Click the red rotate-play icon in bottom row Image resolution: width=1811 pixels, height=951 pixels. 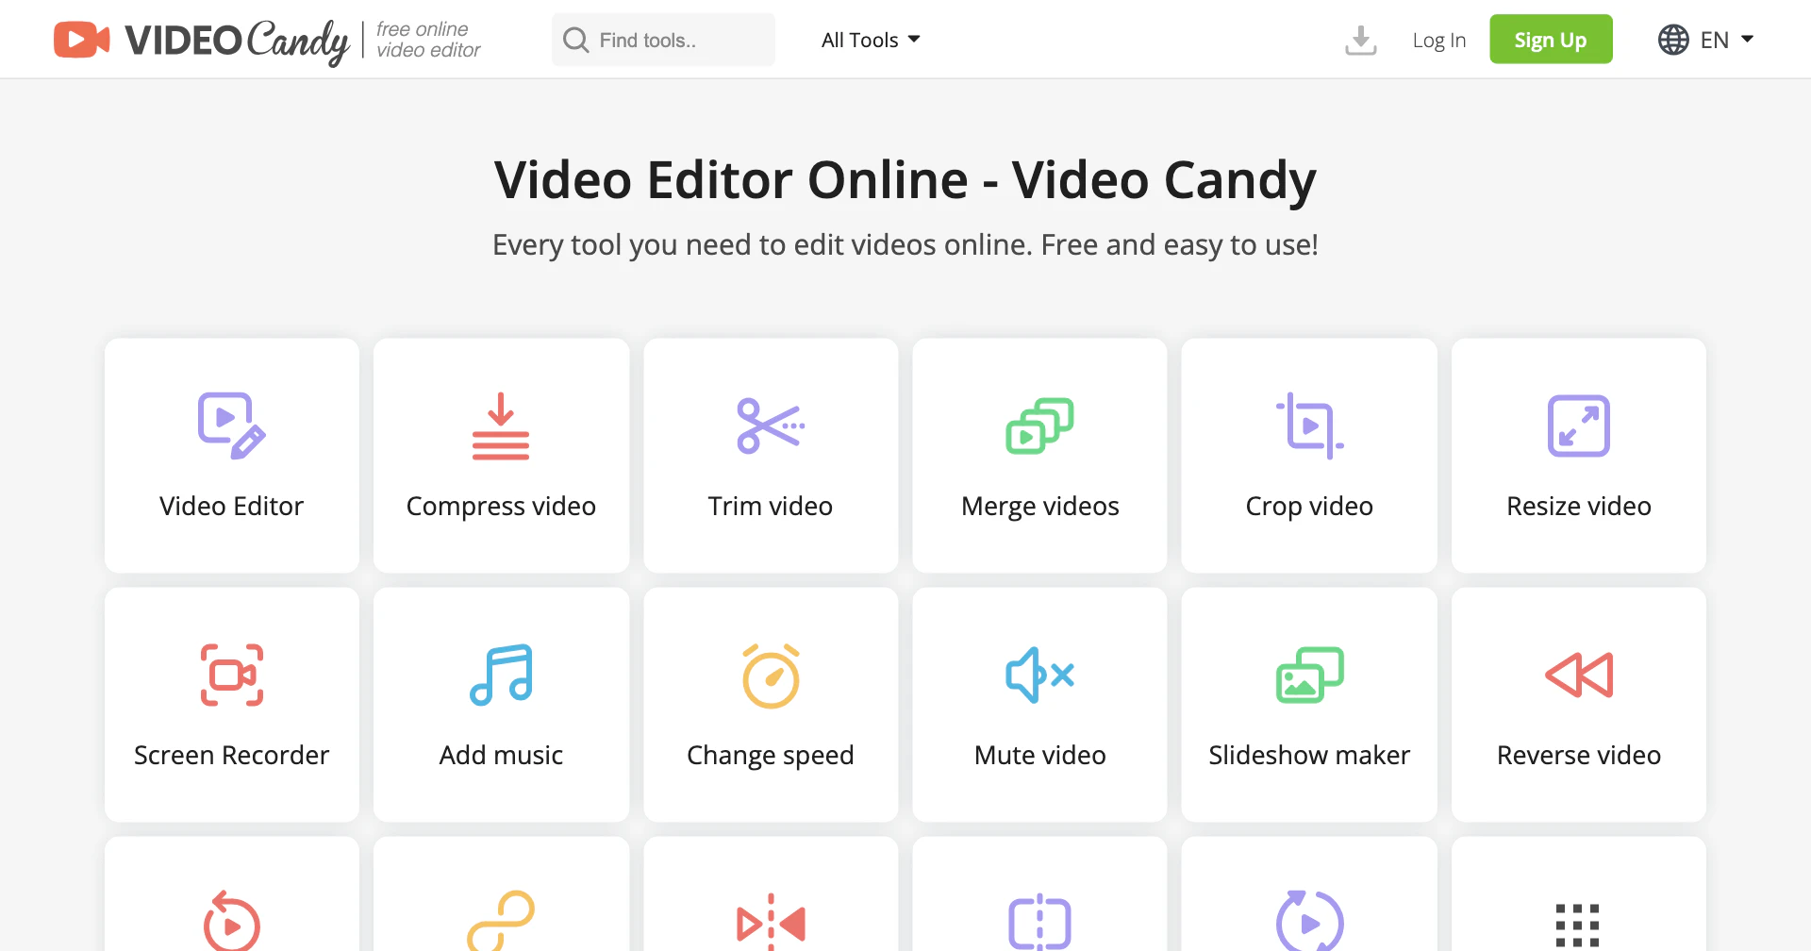coord(231,921)
